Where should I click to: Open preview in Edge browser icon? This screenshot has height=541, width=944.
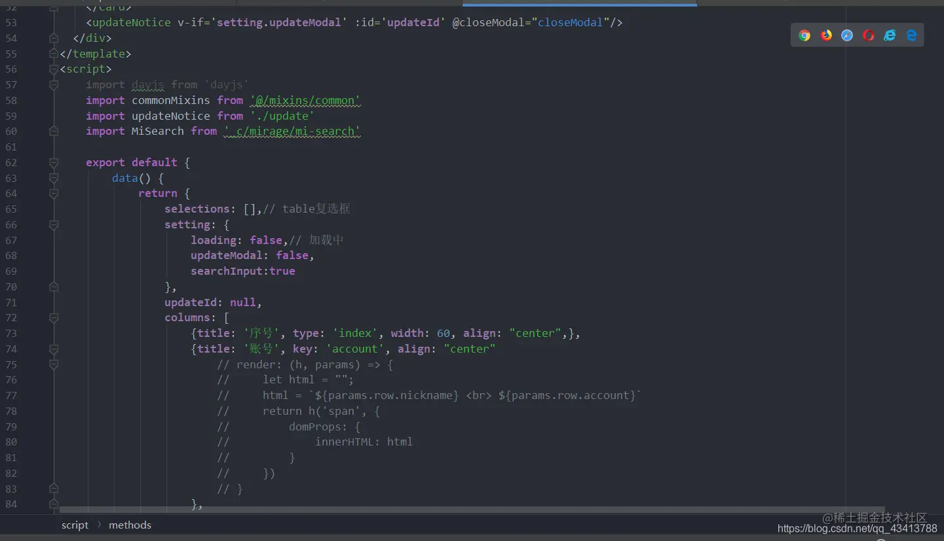pyautogui.click(x=911, y=35)
